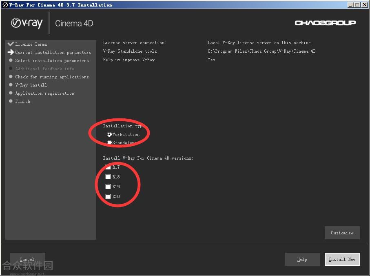Click the bullet beside Additional feedback info

(x=11, y=68)
